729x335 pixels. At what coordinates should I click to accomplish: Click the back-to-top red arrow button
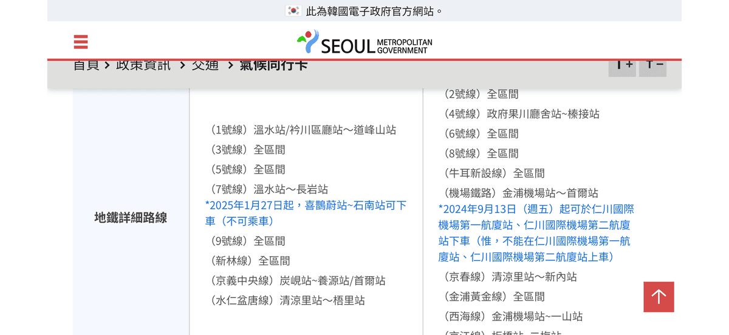(659, 297)
